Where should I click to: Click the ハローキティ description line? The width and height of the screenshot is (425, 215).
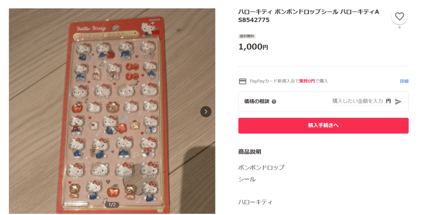pyautogui.click(x=255, y=202)
